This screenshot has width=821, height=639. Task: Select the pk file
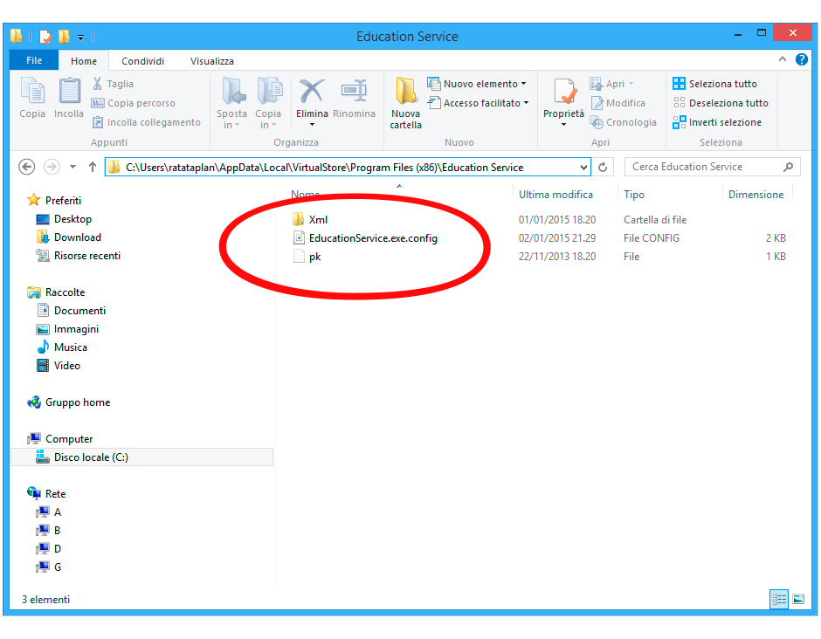[307, 257]
